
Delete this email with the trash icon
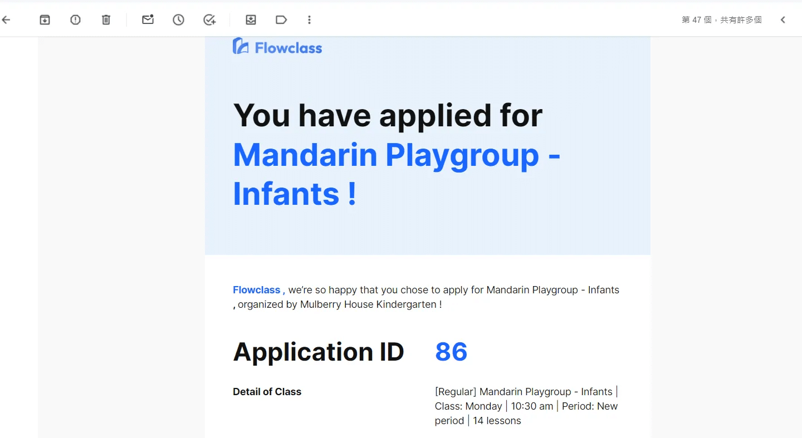click(106, 20)
